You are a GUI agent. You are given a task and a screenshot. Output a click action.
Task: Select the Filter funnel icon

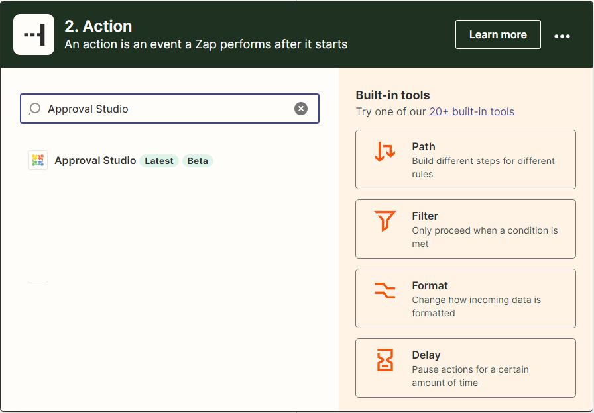385,221
